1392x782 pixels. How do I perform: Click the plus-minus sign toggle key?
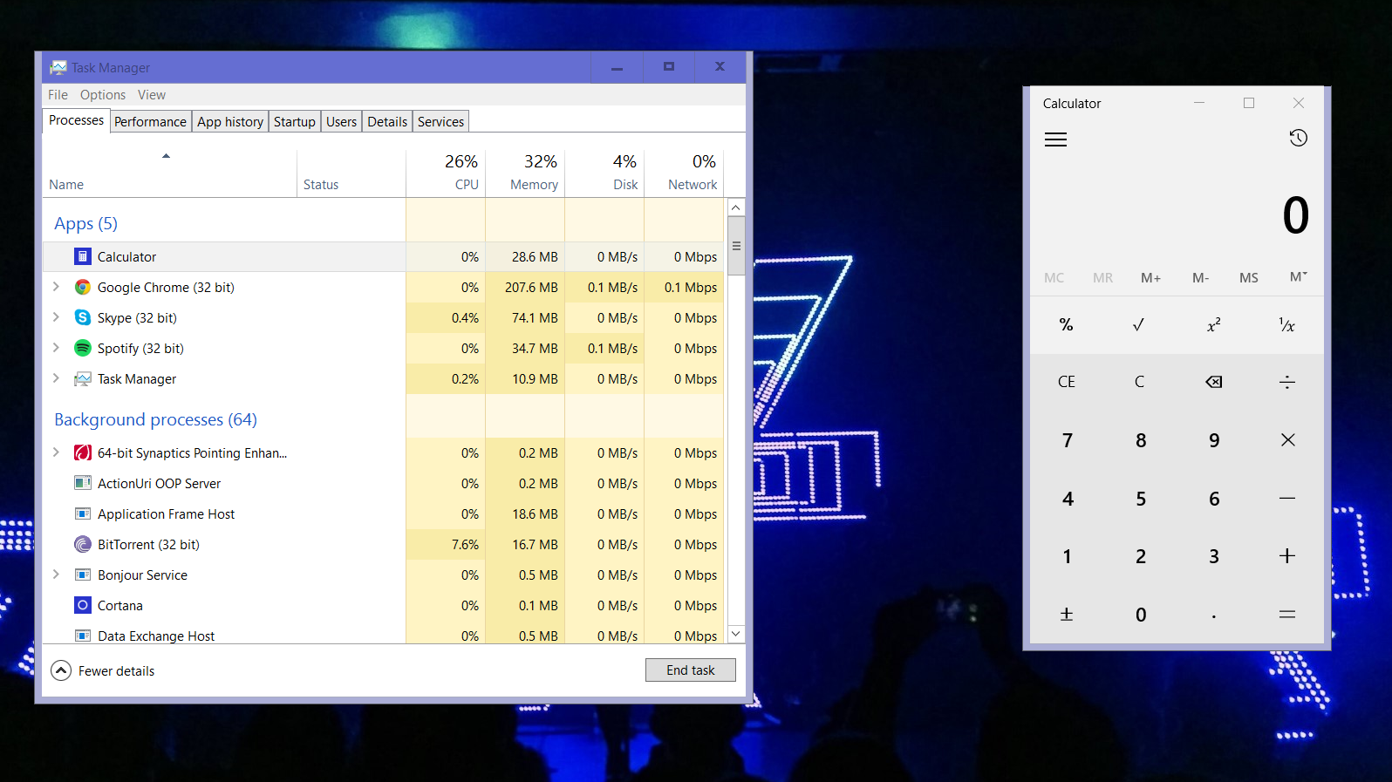[x=1066, y=615]
